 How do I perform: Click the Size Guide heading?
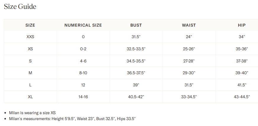[20, 7]
